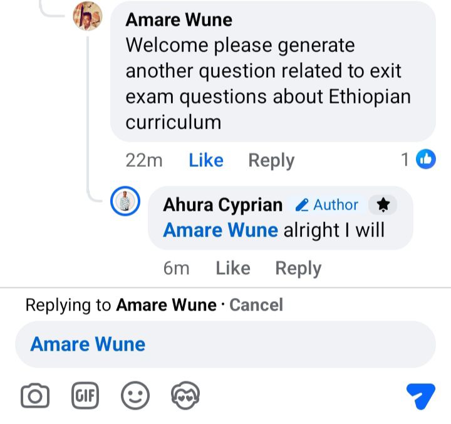Tap the 22m comment timestamp
Viewport: 451px width, 424px height.
click(144, 160)
